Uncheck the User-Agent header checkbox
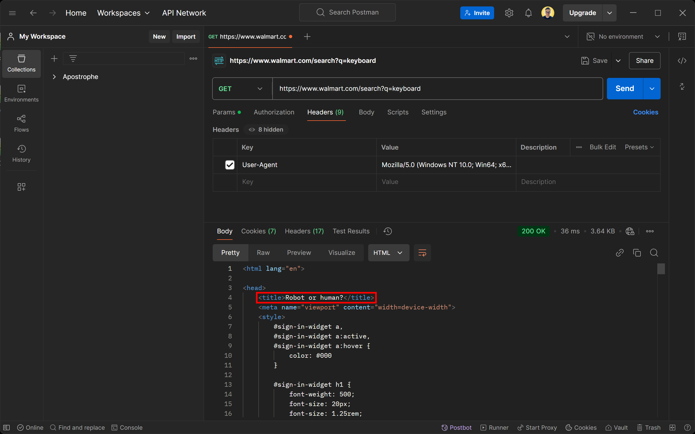 tap(230, 165)
